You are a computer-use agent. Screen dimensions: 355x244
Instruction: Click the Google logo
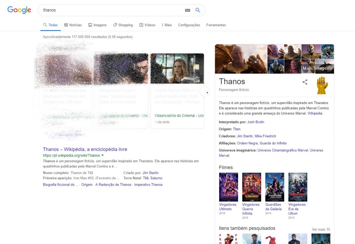pos(19,10)
